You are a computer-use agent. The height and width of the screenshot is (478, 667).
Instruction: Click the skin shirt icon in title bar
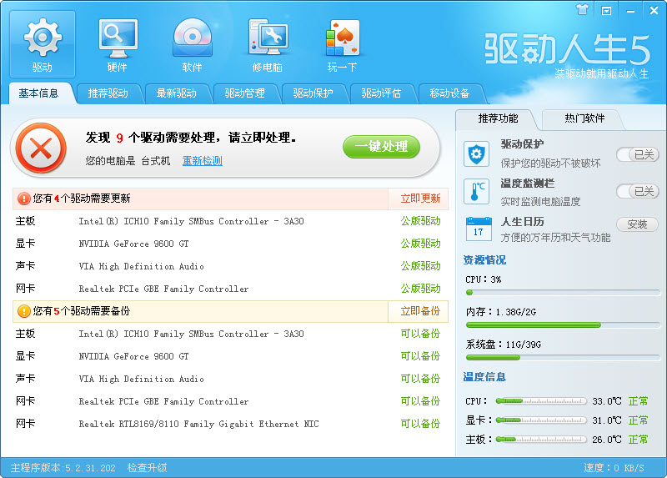(x=583, y=9)
